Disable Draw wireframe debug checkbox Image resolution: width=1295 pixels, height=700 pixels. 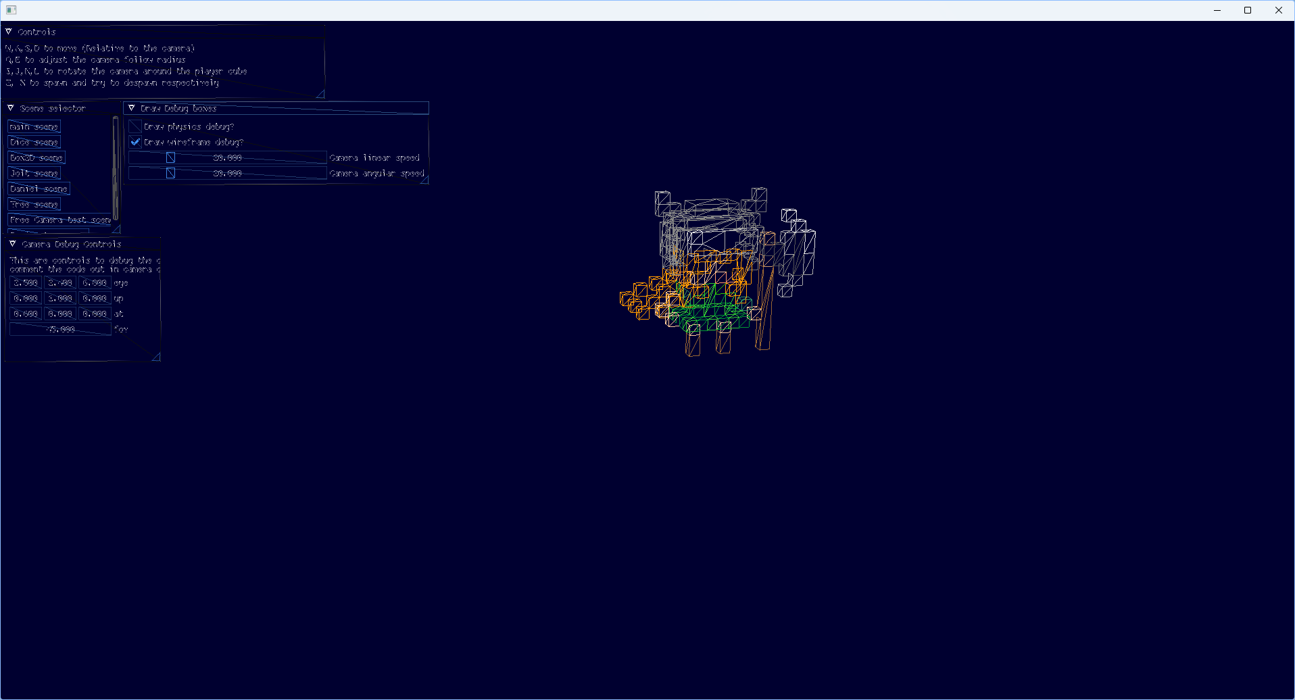pyautogui.click(x=135, y=142)
